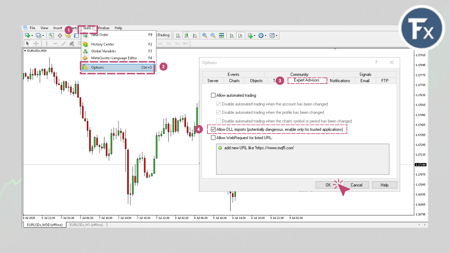Switch to the Notifications tab
Viewport: 450px width, 253px height.
[340, 81]
